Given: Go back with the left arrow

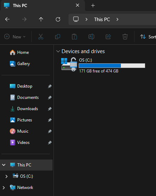Looking at the screenshot, I should click(7, 19).
